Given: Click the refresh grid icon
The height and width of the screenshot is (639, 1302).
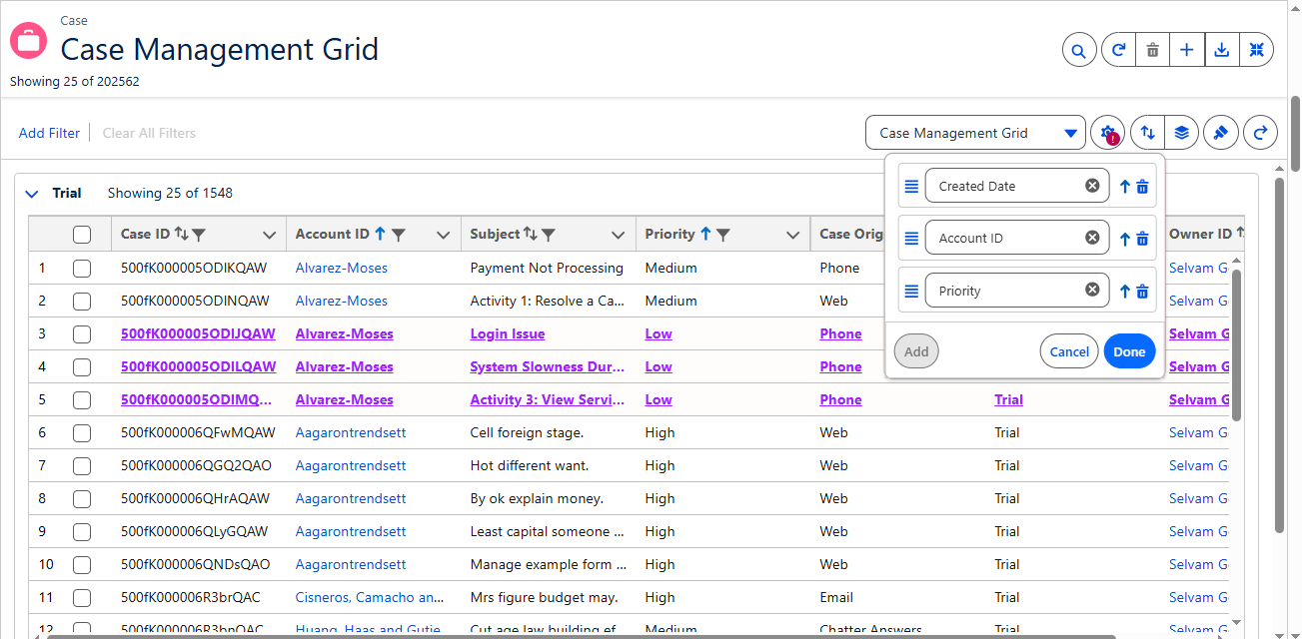Looking at the screenshot, I should [x=1119, y=50].
